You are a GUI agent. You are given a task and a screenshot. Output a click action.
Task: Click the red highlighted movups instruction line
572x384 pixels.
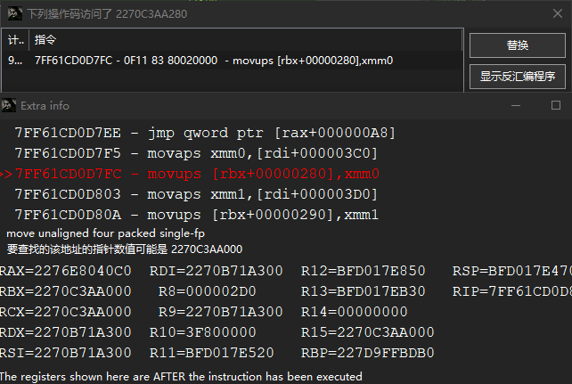pos(198,174)
